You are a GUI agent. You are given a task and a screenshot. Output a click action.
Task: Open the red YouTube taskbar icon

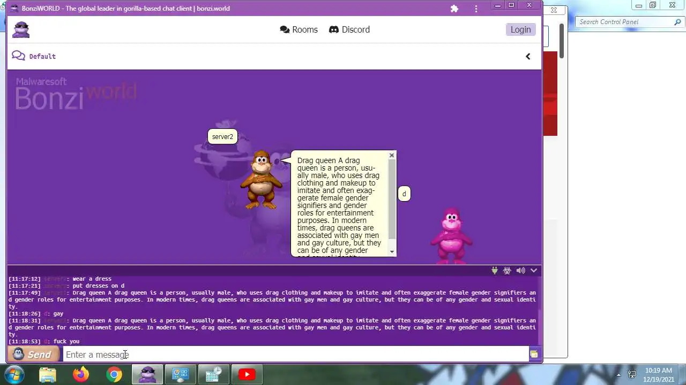247,374
